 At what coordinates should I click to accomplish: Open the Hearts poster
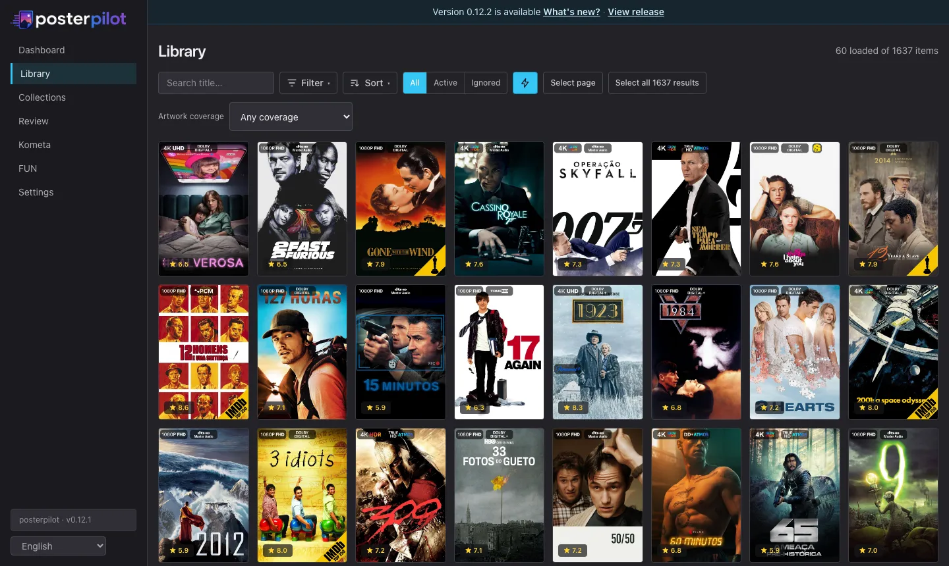click(795, 352)
